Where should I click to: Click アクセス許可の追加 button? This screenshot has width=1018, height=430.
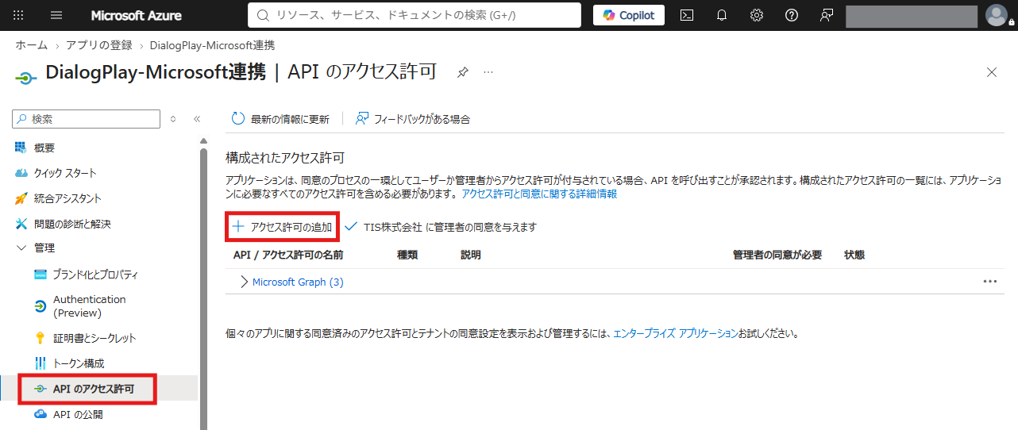[x=283, y=227]
